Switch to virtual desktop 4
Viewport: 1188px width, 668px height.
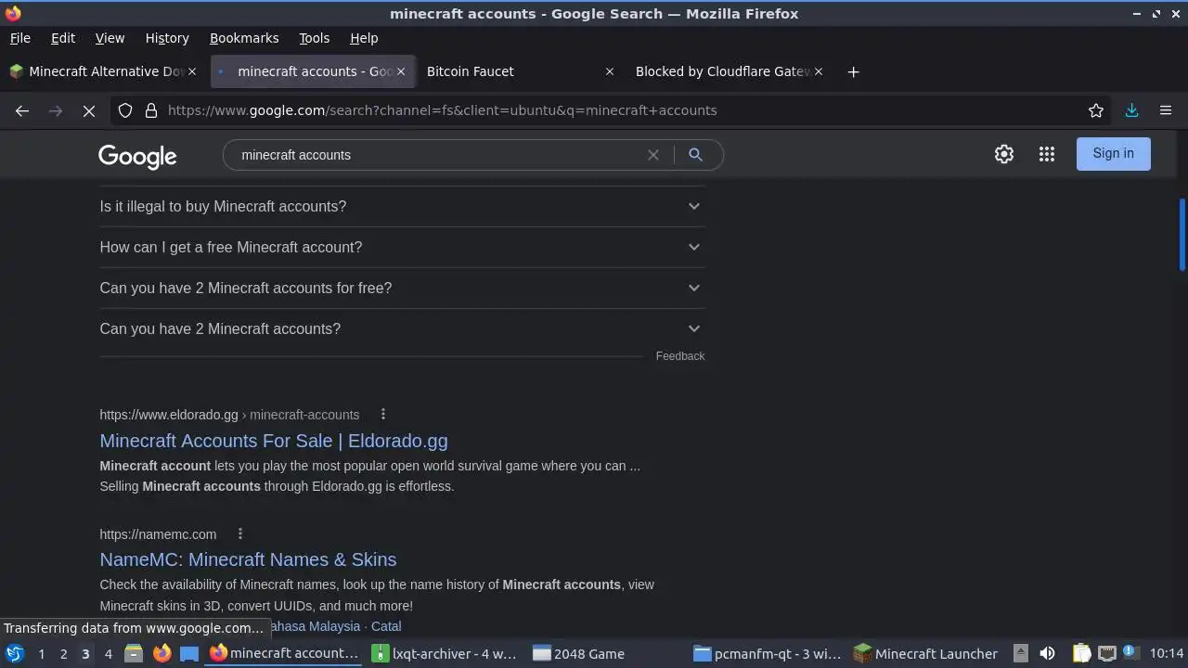point(108,653)
